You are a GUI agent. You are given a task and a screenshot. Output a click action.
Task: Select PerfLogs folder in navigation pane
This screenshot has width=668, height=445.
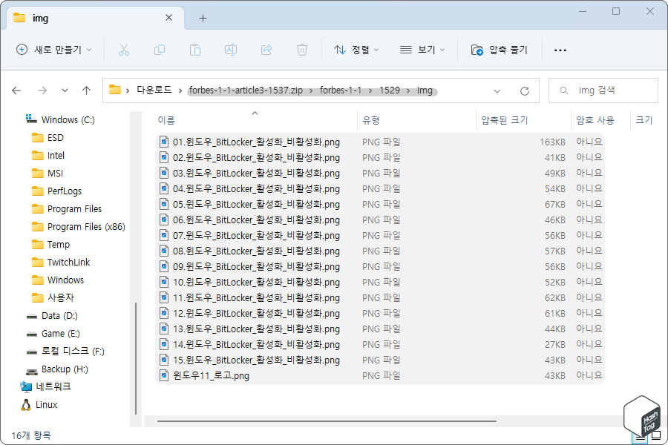(x=56, y=191)
